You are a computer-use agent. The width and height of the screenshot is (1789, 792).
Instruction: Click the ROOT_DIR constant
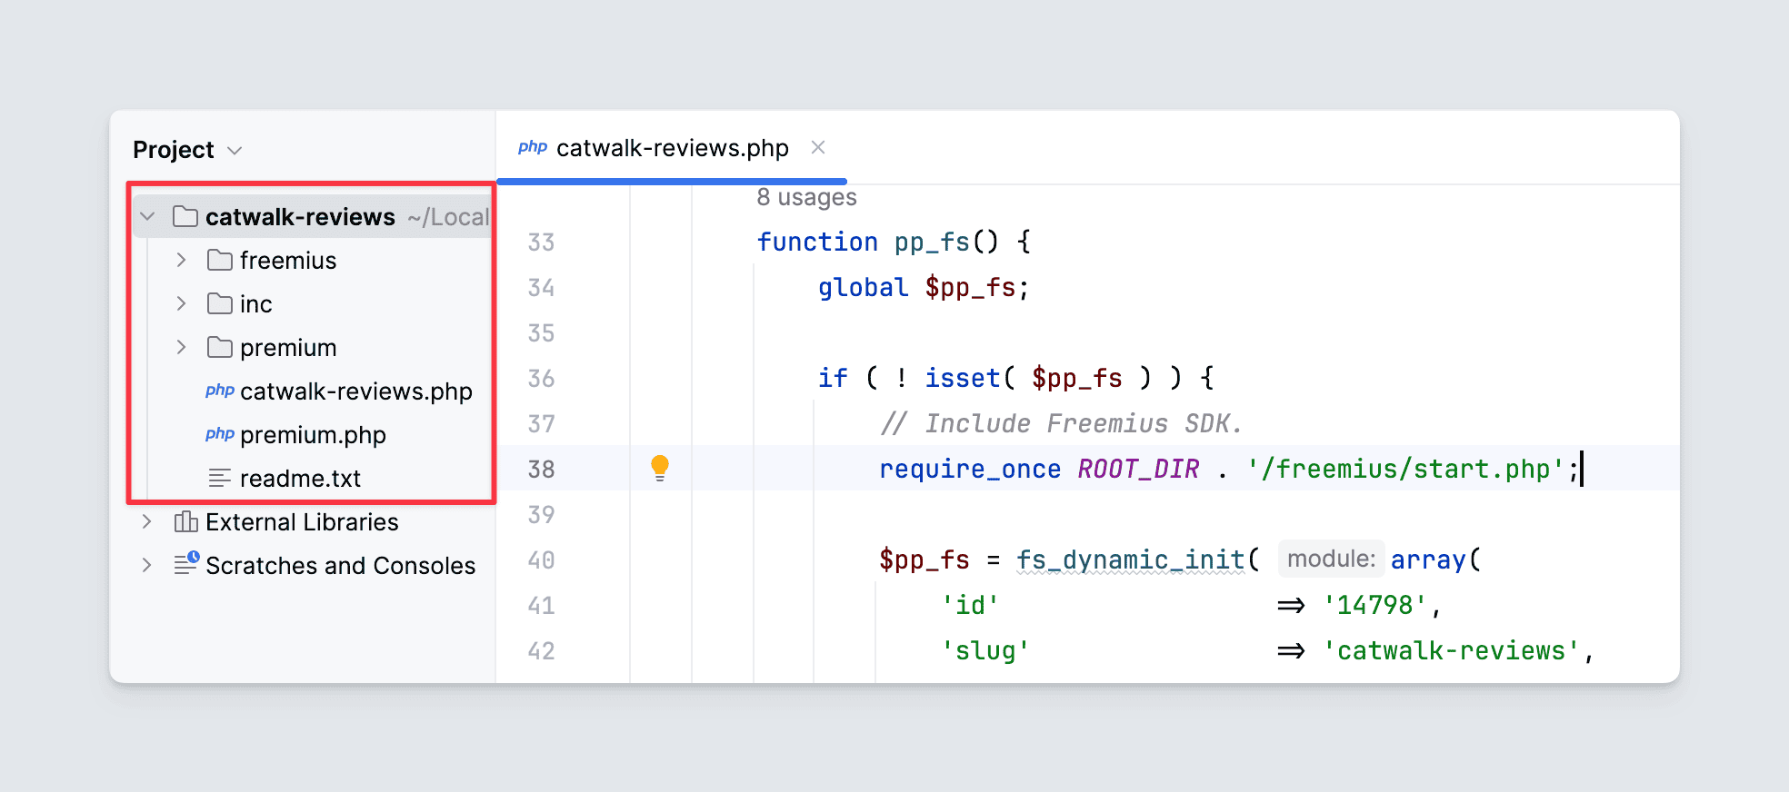pyautogui.click(x=1138, y=469)
